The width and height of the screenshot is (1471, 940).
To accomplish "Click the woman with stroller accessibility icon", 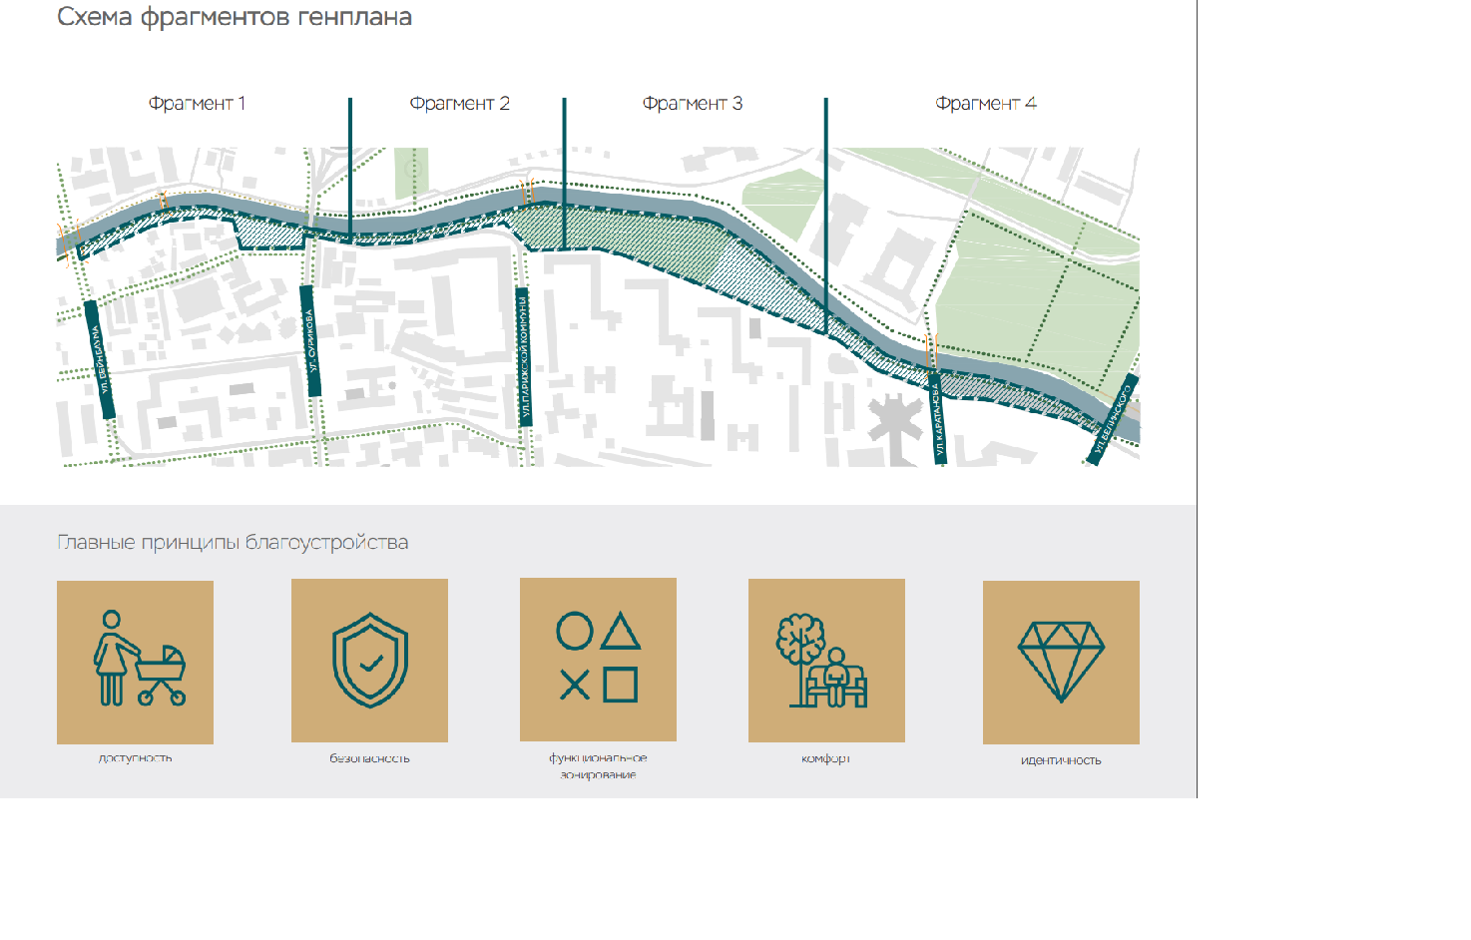I will point(136,661).
